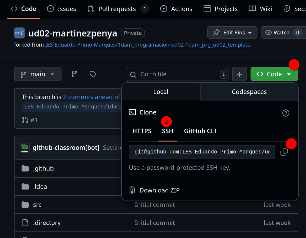Expand the green Code dropdown
The width and height of the screenshot is (306, 238).
[274, 74]
